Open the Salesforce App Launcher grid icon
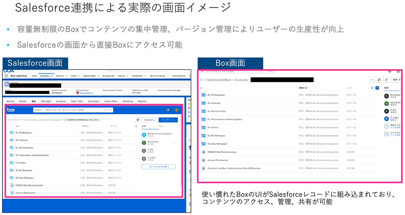The width and height of the screenshot is (405, 215). pos(6,76)
